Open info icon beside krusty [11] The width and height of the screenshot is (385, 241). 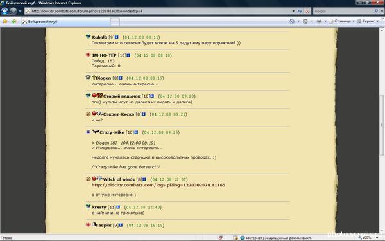point(118,207)
